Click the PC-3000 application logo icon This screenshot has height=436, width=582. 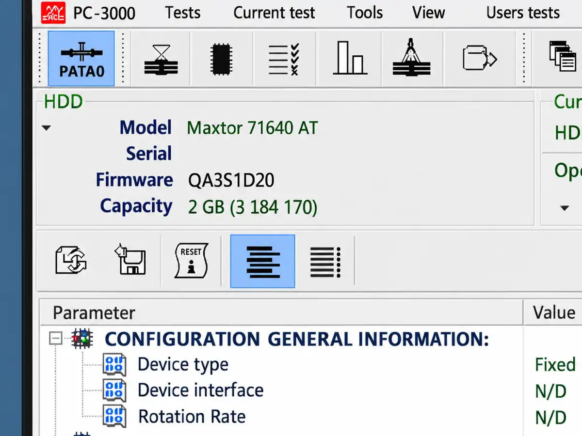53,13
